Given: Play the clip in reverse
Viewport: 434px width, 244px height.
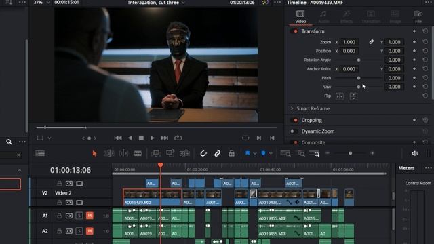Looking at the screenshot, I should point(130,138).
